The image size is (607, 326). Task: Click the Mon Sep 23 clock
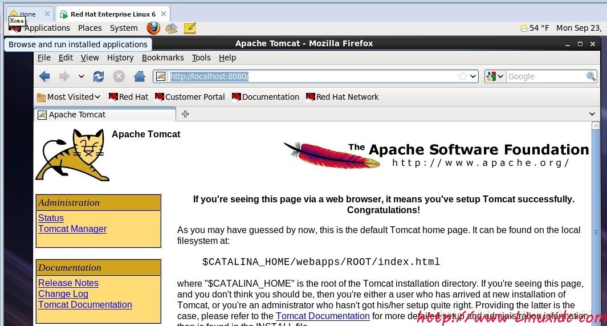click(x=579, y=28)
